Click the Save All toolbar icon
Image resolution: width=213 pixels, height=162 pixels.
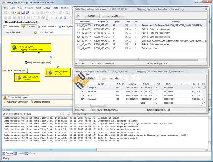pyautogui.click(x=27, y=13)
